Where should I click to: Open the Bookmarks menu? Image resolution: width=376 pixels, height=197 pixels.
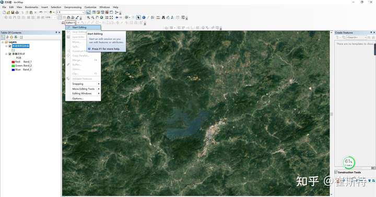point(32,7)
